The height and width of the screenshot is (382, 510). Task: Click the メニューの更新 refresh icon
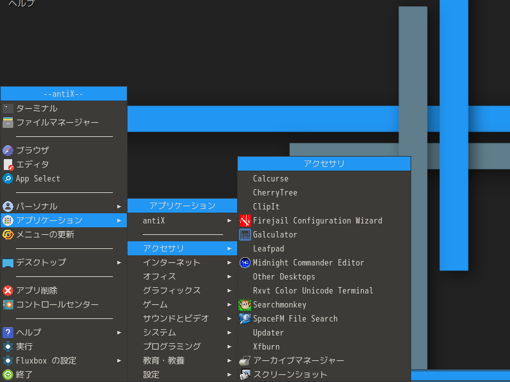[8, 234]
